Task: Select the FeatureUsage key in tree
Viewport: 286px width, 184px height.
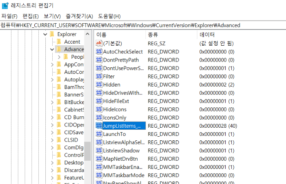Action: click(x=74, y=177)
